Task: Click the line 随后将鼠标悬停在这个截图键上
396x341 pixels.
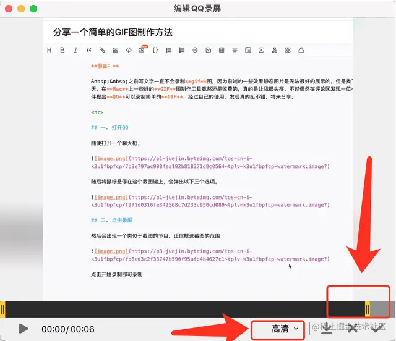Action: pos(154,182)
